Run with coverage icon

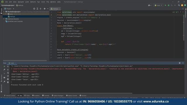[172, 5]
